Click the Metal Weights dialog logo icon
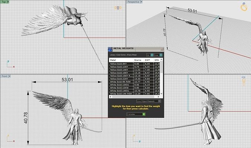Screen dimensions: 251x148 click(x=110, y=49)
